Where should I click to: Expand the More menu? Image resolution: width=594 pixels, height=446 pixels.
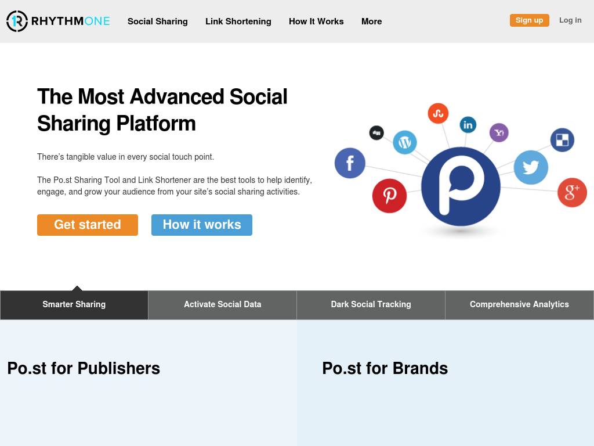pyautogui.click(x=371, y=21)
